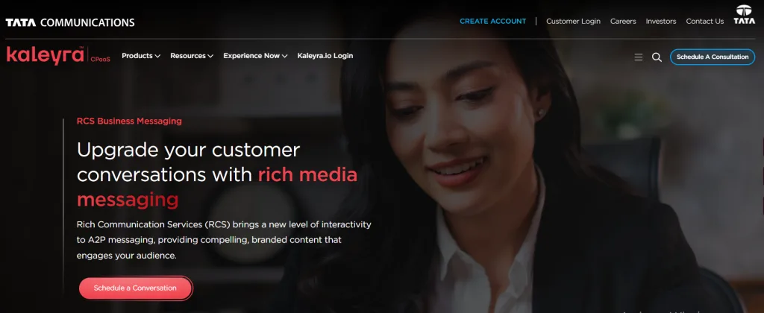Click the rich media messaging headline
This screenshot has height=313, width=764.
pyautogui.click(x=217, y=187)
